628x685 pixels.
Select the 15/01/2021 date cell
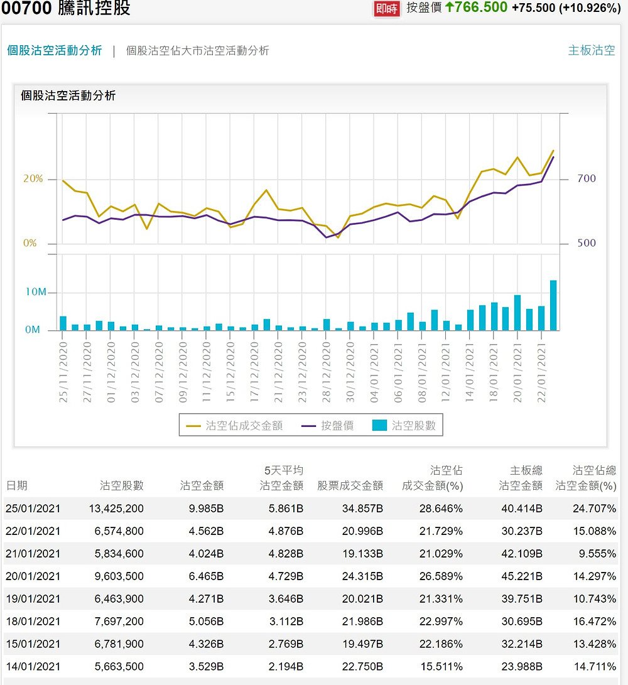(x=33, y=644)
